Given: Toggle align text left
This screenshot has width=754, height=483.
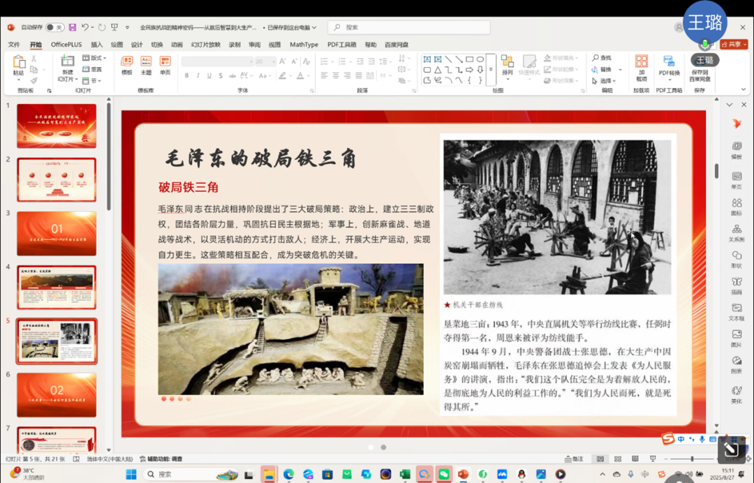Looking at the screenshot, I should click(x=324, y=75).
